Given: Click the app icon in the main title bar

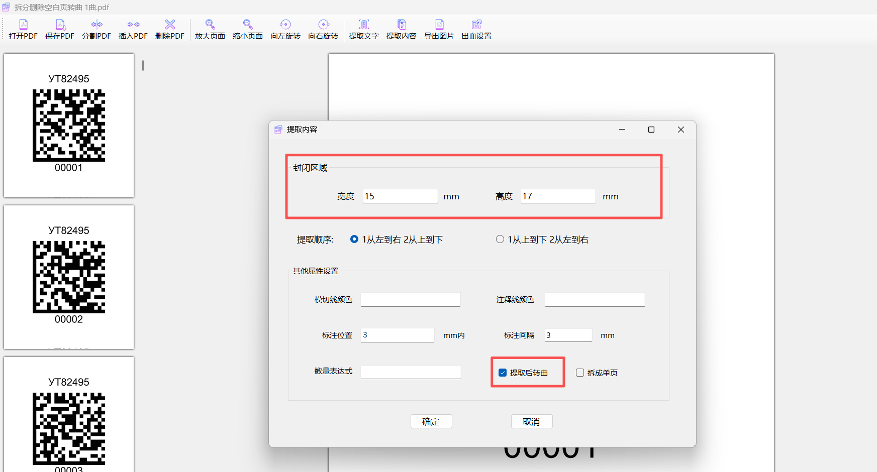Looking at the screenshot, I should click(x=6, y=7).
